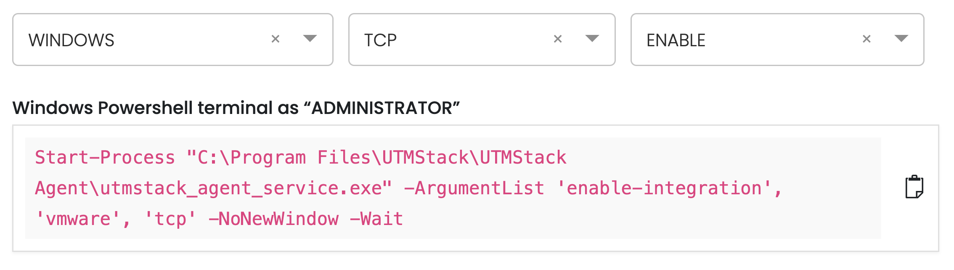The width and height of the screenshot is (954, 270).
Task: Click the -ArgumentList parameter in code
Action: tap(474, 188)
